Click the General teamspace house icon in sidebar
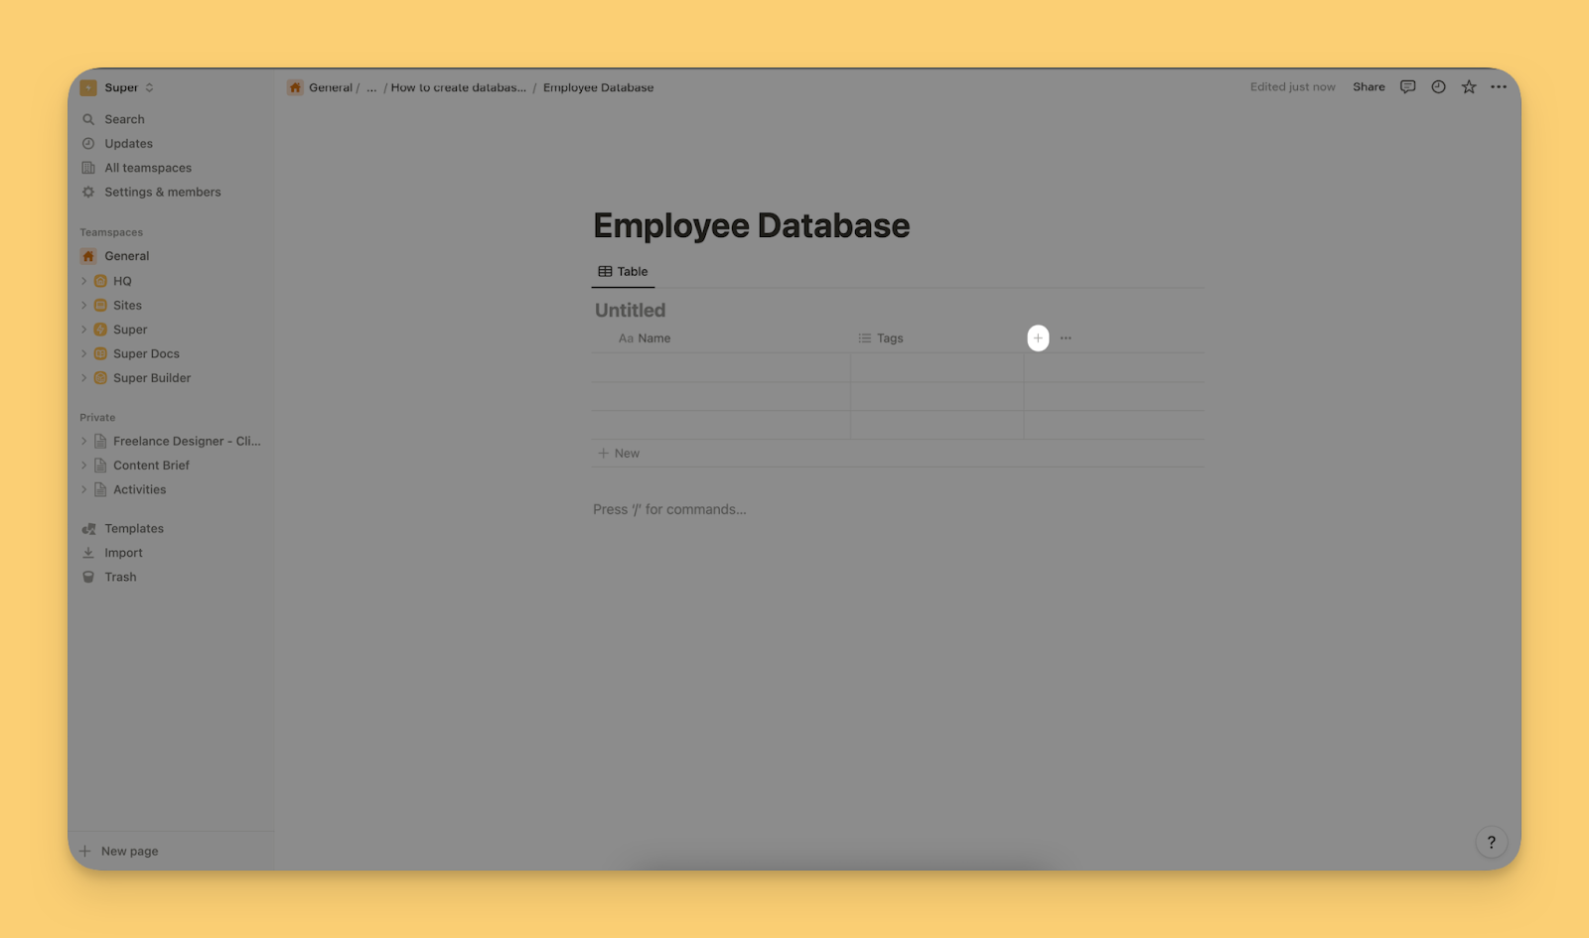1589x938 pixels. pos(88,256)
